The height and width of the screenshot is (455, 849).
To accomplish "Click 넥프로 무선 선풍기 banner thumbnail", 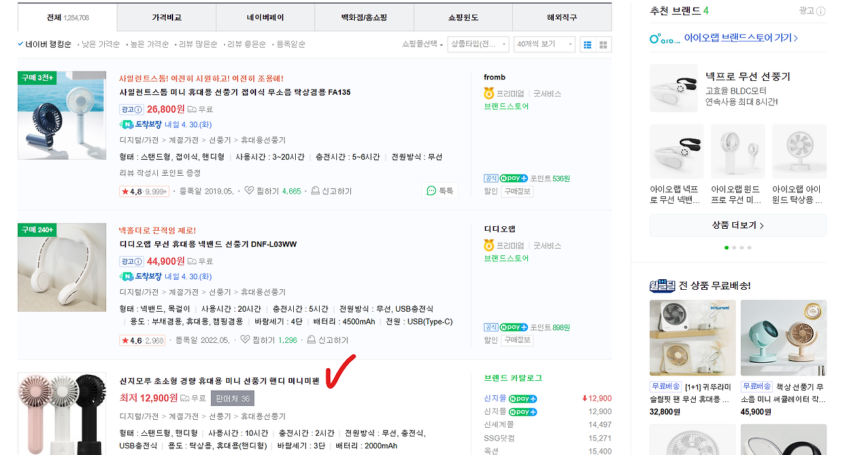I will click(x=673, y=88).
